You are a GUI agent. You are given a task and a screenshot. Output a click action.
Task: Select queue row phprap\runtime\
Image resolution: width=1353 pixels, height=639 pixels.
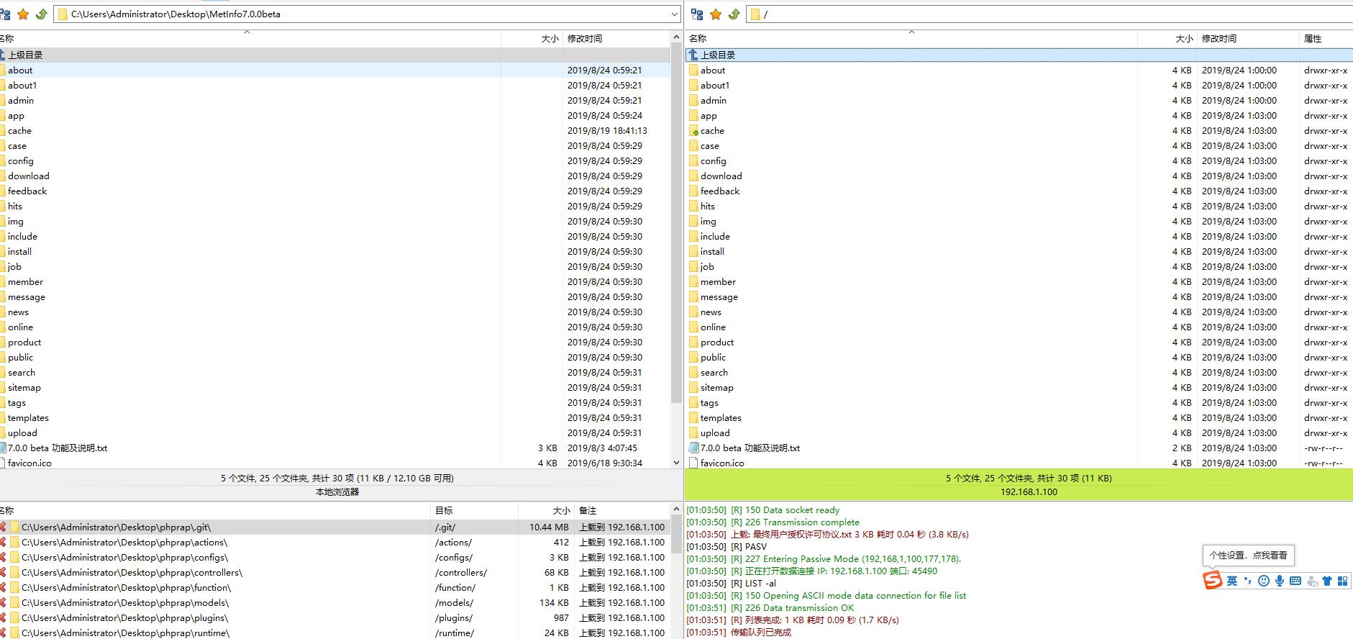pyautogui.click(x=335, y=633)
